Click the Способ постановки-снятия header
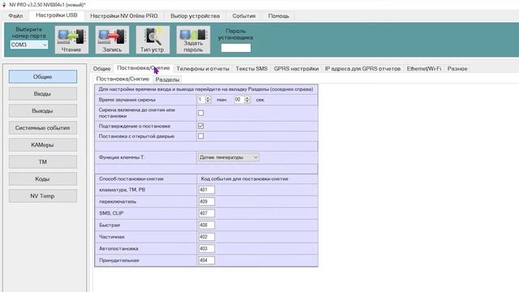 point(131,178)
